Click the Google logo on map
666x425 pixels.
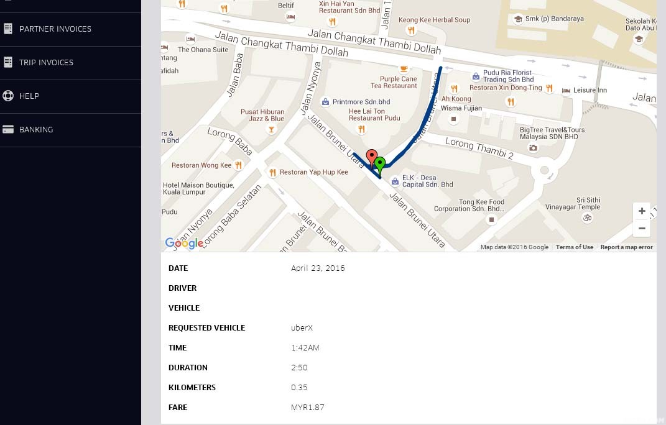[183, 243]
